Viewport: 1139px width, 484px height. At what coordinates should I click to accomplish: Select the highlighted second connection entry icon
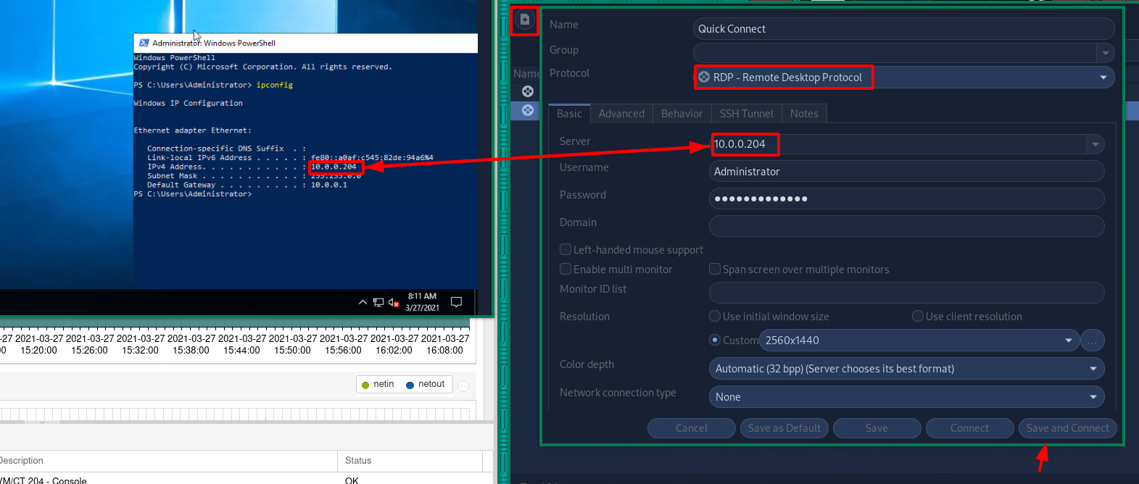click(x=528, y=110)
